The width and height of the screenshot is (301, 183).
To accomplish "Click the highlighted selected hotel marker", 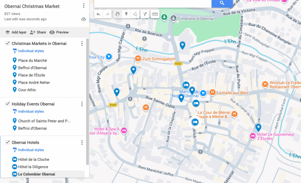I will tap(195, 122).
